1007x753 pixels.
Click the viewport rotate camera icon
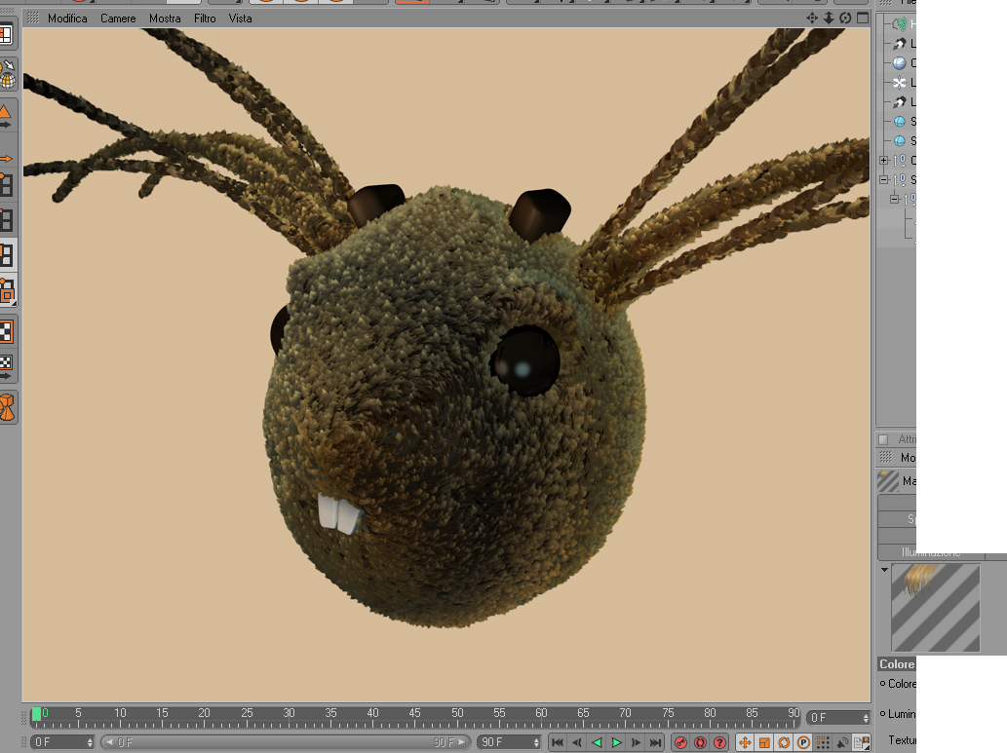[846, 18]
